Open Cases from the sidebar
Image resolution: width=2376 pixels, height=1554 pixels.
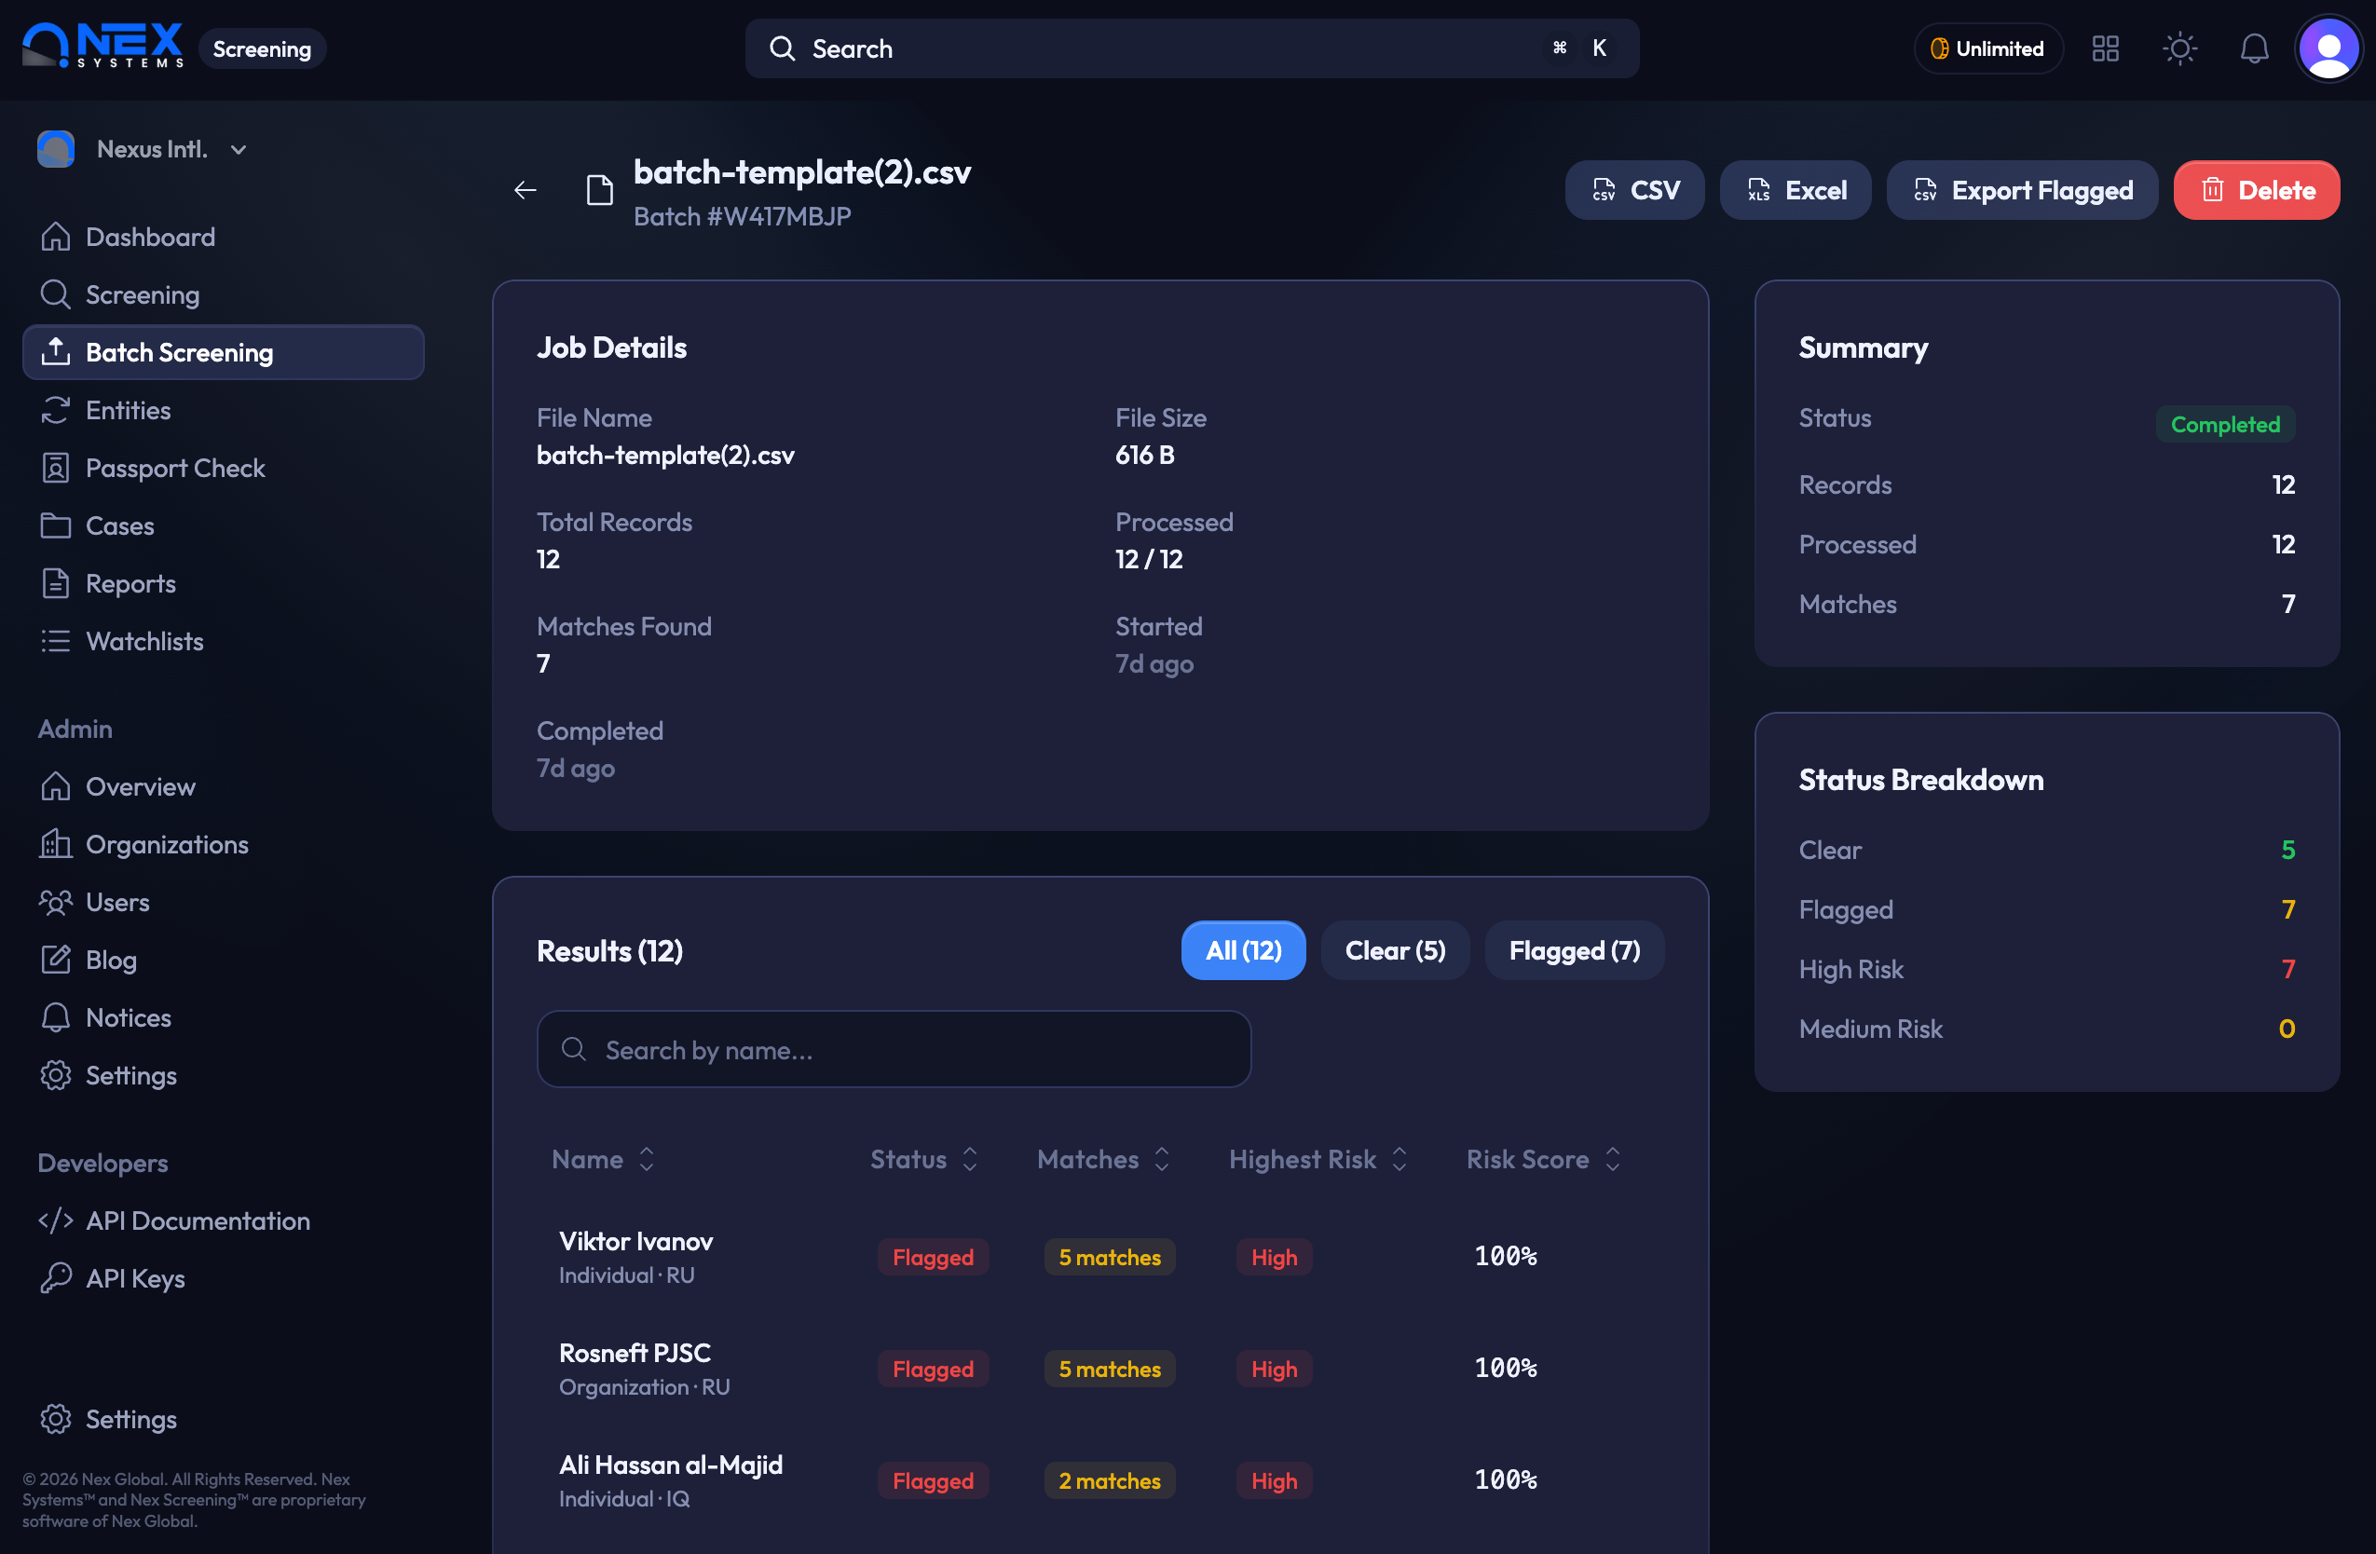pos(224,526)
